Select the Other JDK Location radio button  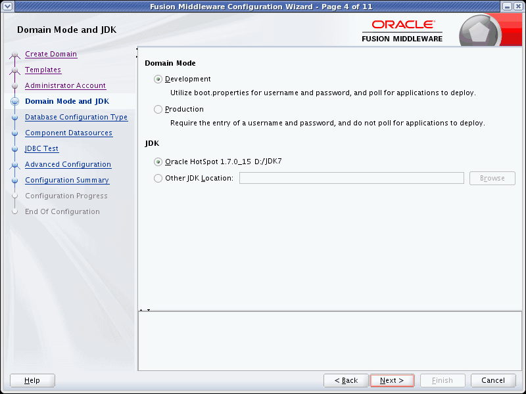tap(158, 178)
